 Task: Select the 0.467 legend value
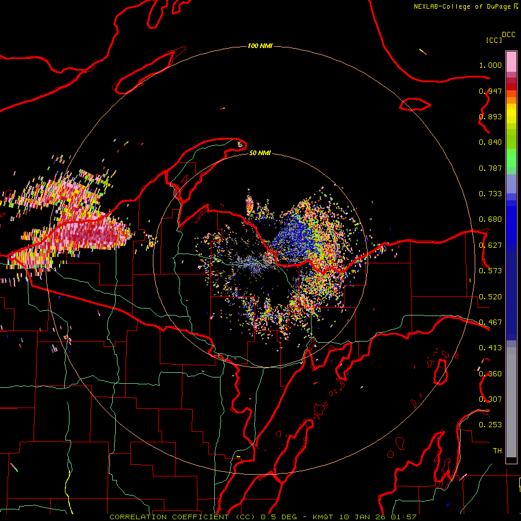(x=490, y=322)
